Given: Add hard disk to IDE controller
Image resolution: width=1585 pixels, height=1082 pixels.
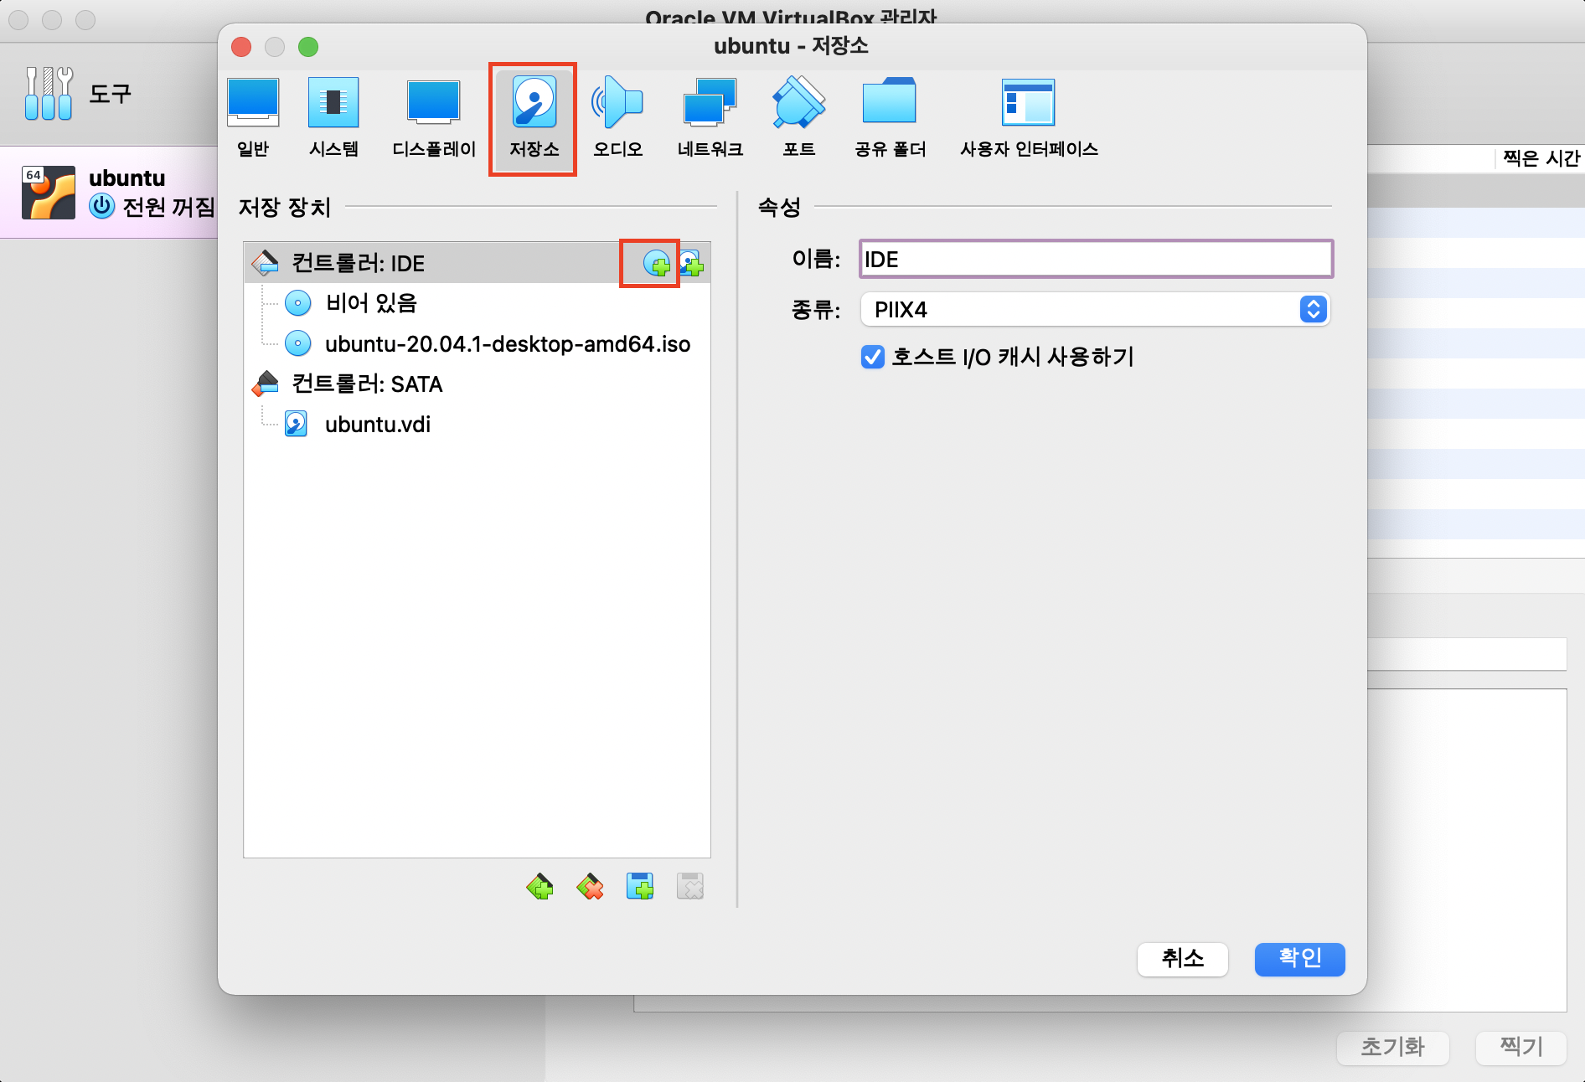Looking at the screenshot, I should click(691, 264).
